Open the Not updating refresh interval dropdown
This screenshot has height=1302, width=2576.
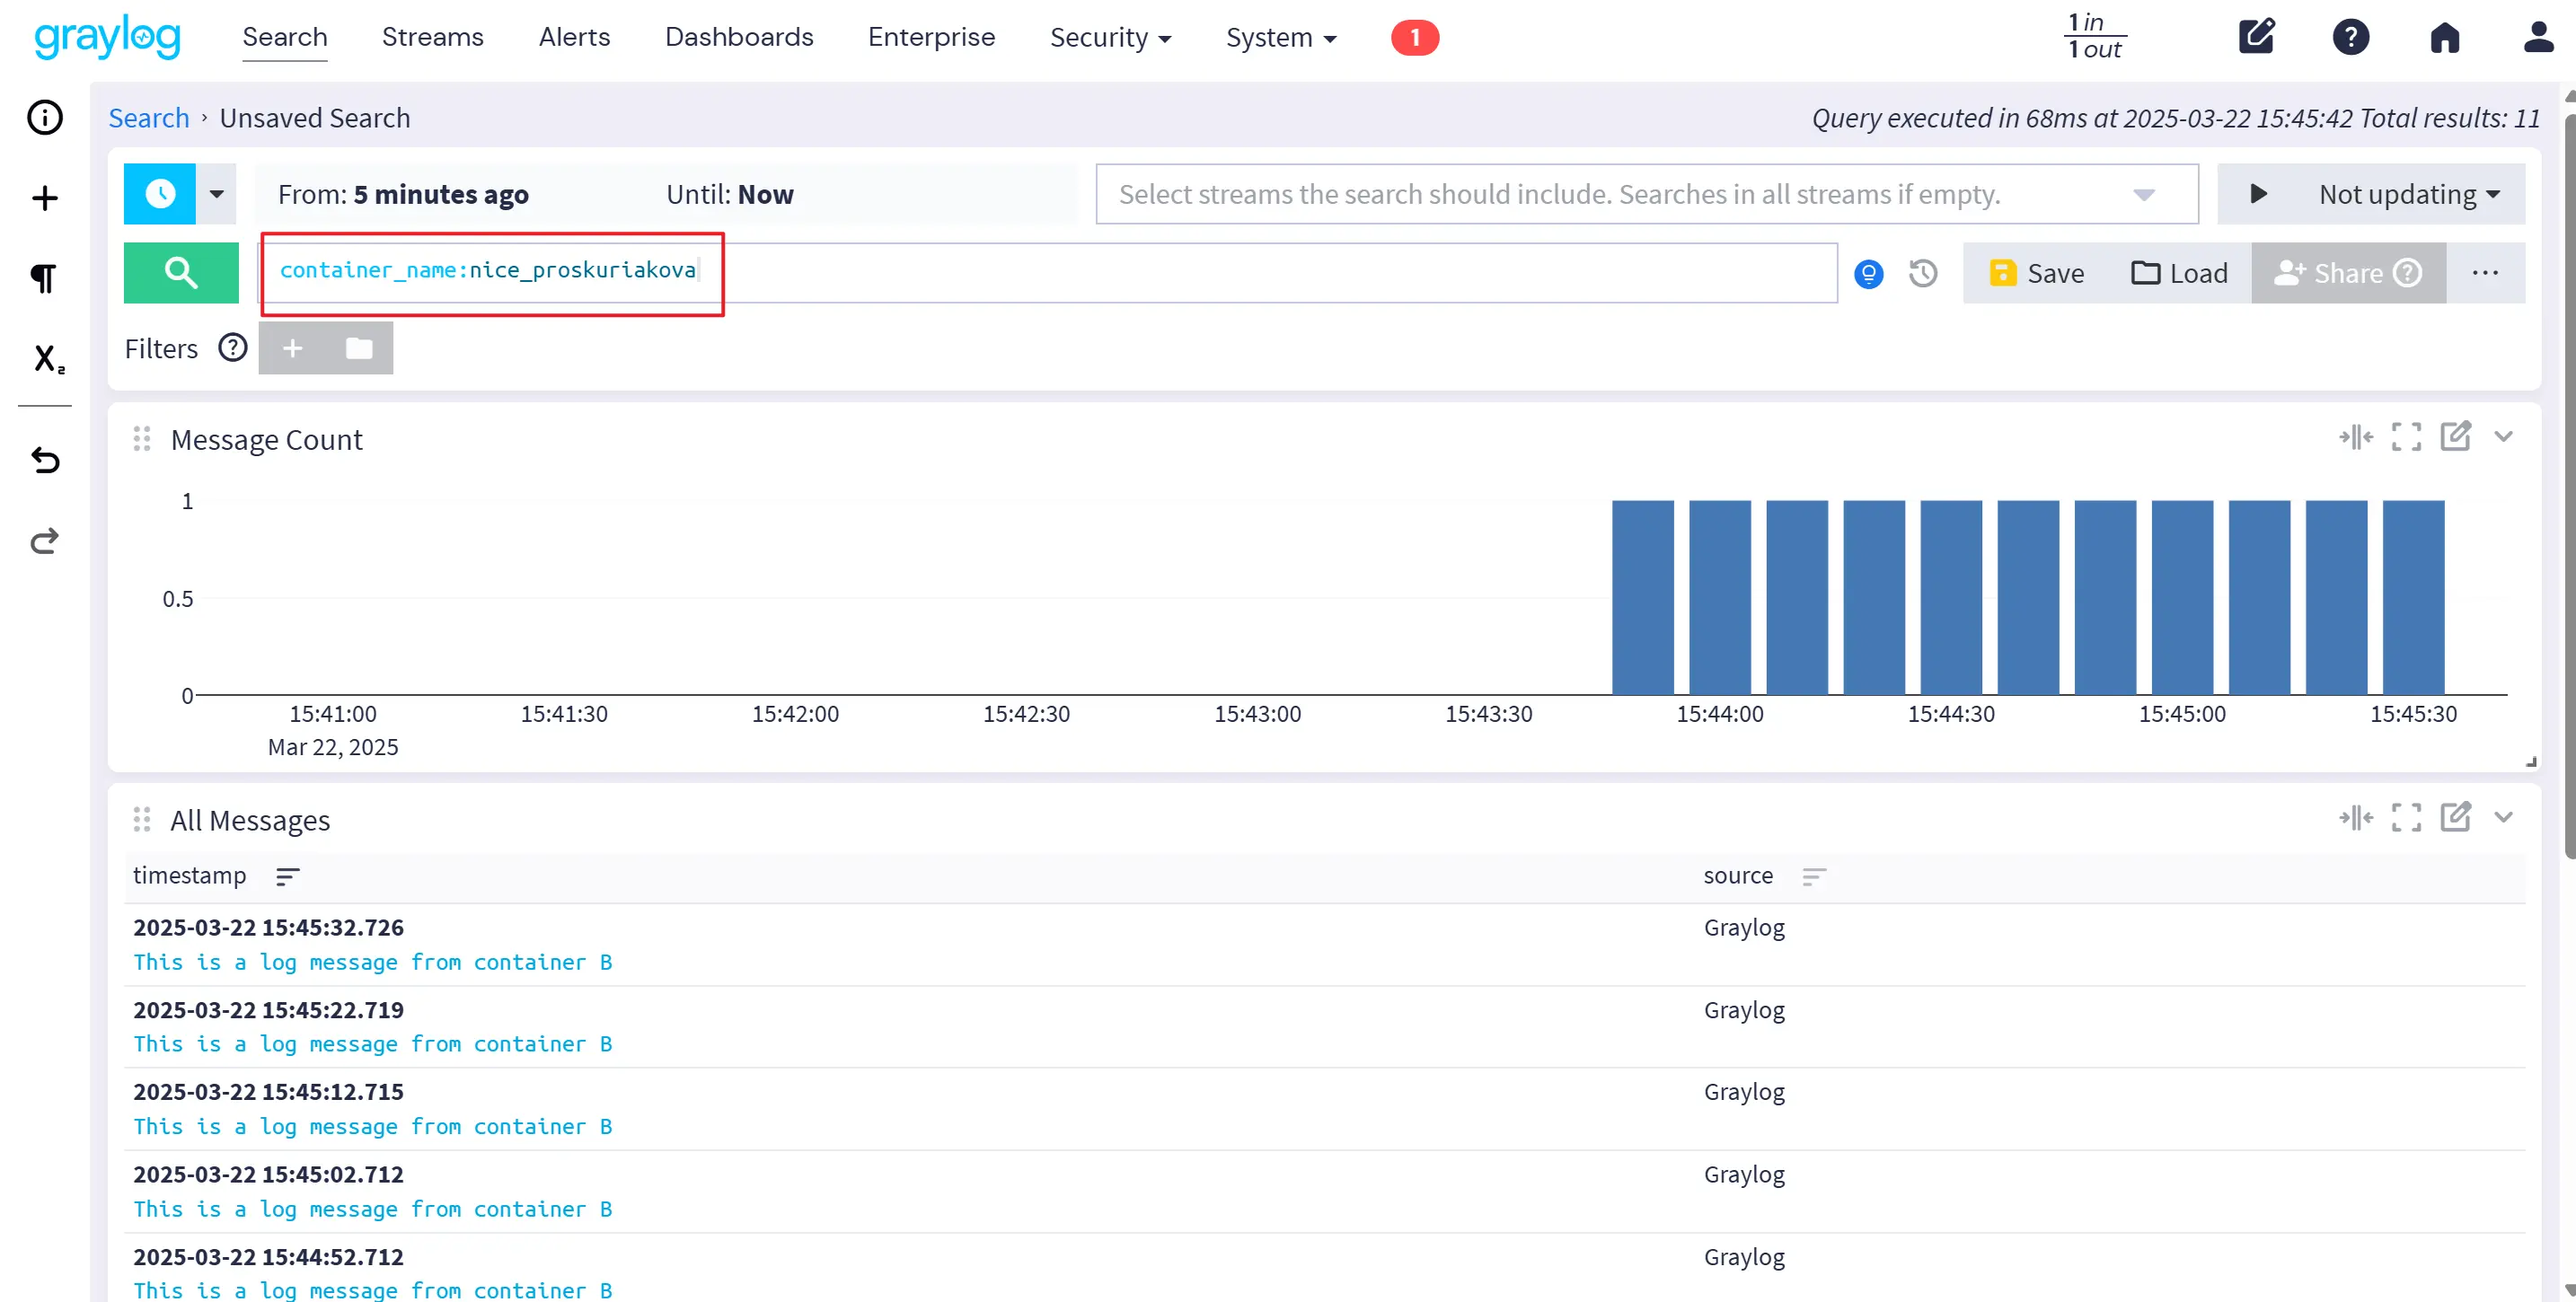click(x=2408, y=193)
